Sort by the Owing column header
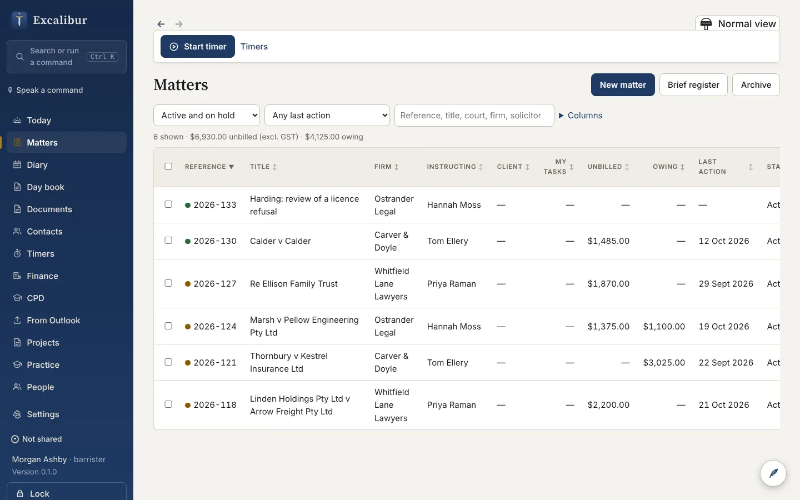 [x=669, y=167]
